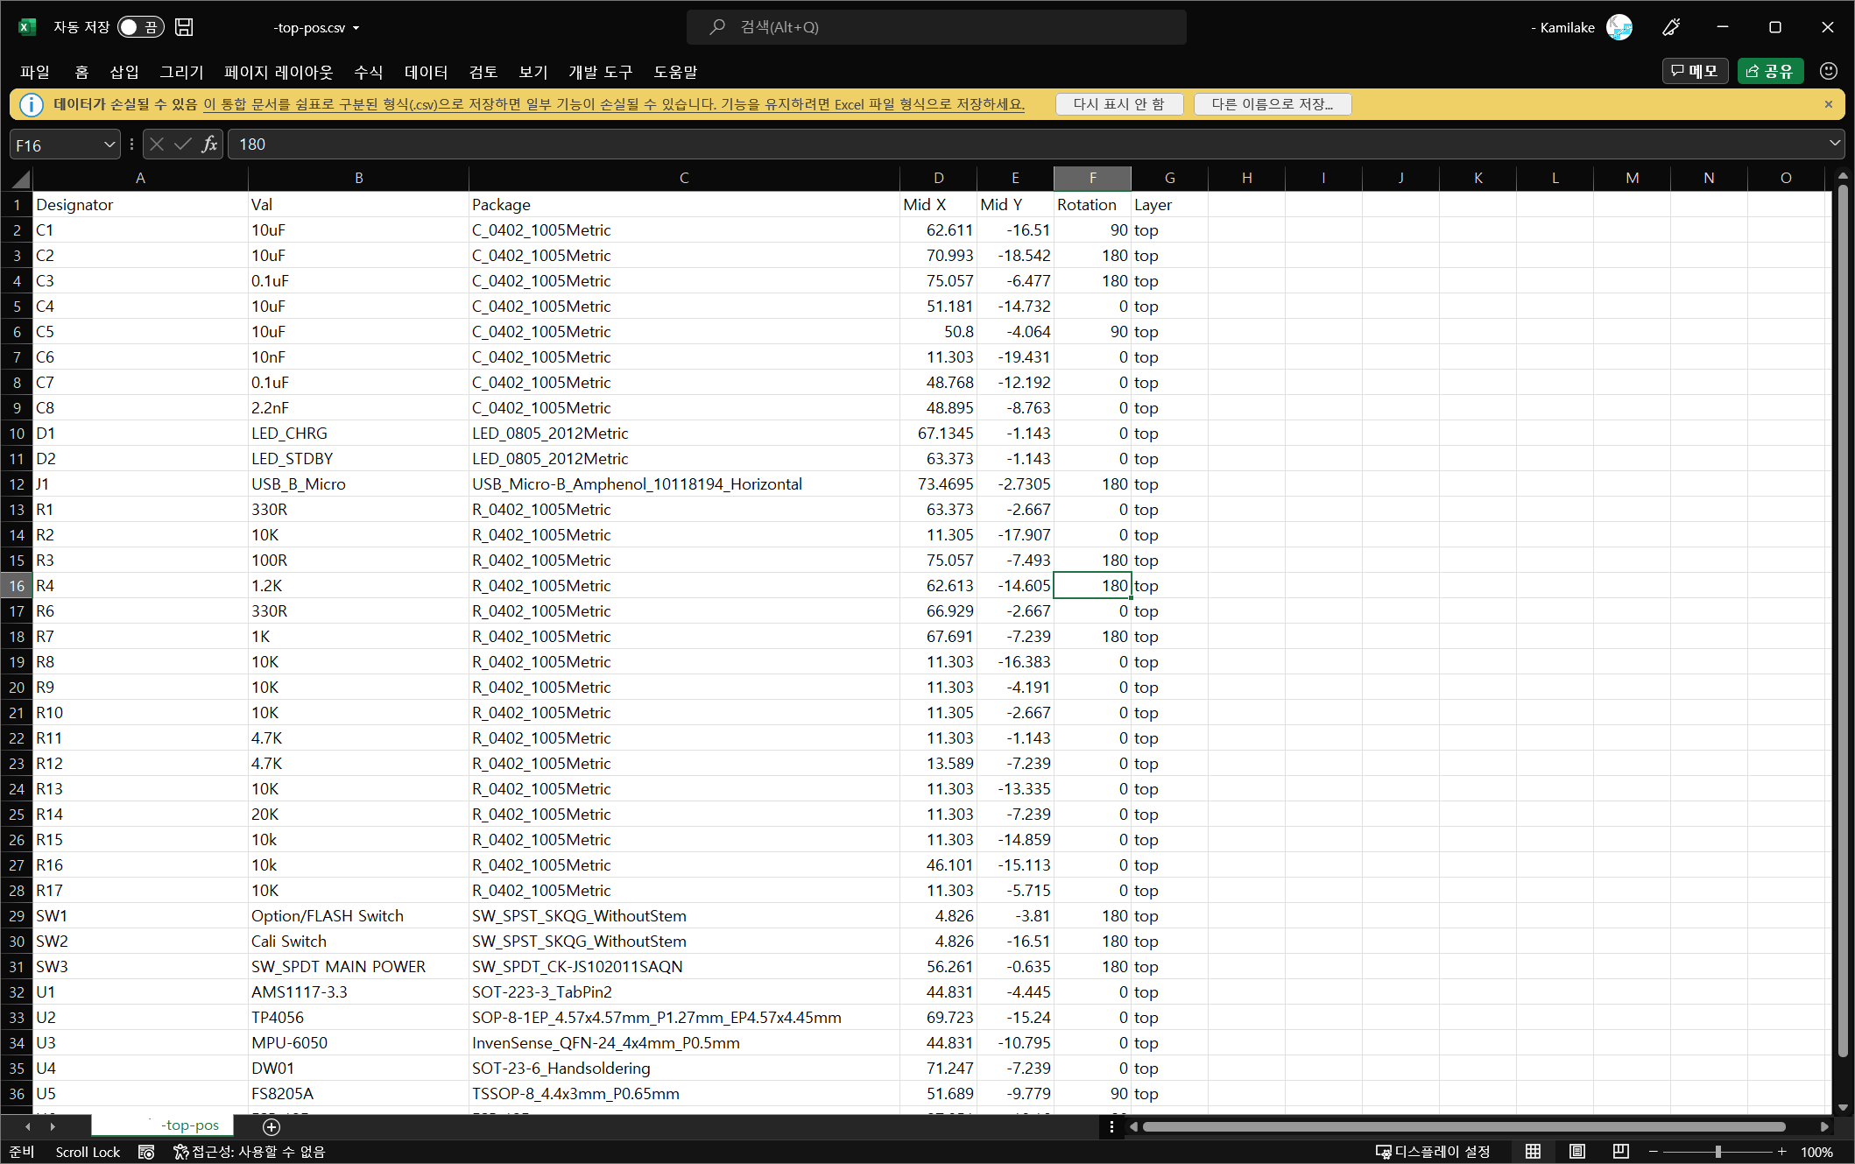Add a new sheet with plus icon

pos(272,1126)
